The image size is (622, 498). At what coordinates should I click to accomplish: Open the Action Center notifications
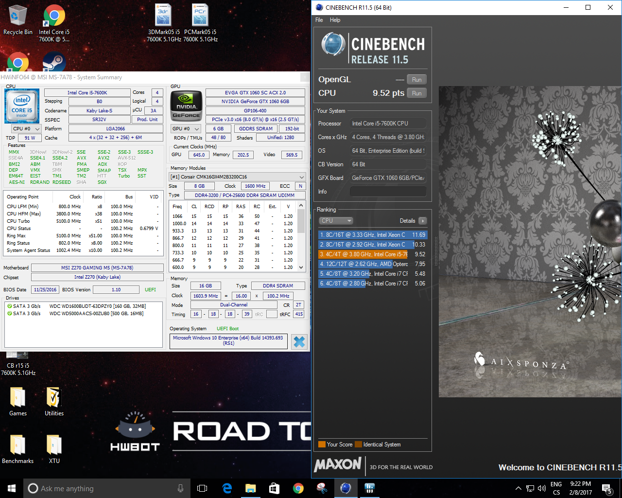[x=606, y=488]
